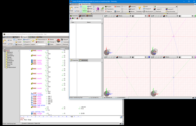
Task: Click Paste in the Flair window
Action: click(x=5, y=42)
